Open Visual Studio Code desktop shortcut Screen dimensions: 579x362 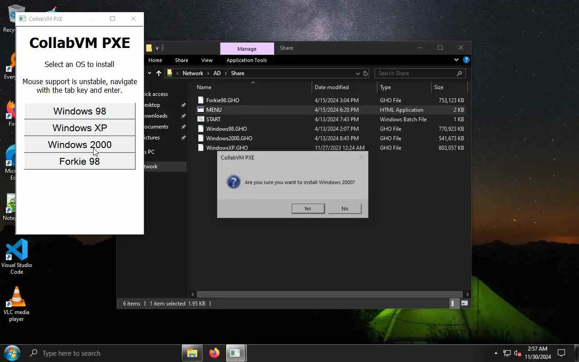click(17, 257)
